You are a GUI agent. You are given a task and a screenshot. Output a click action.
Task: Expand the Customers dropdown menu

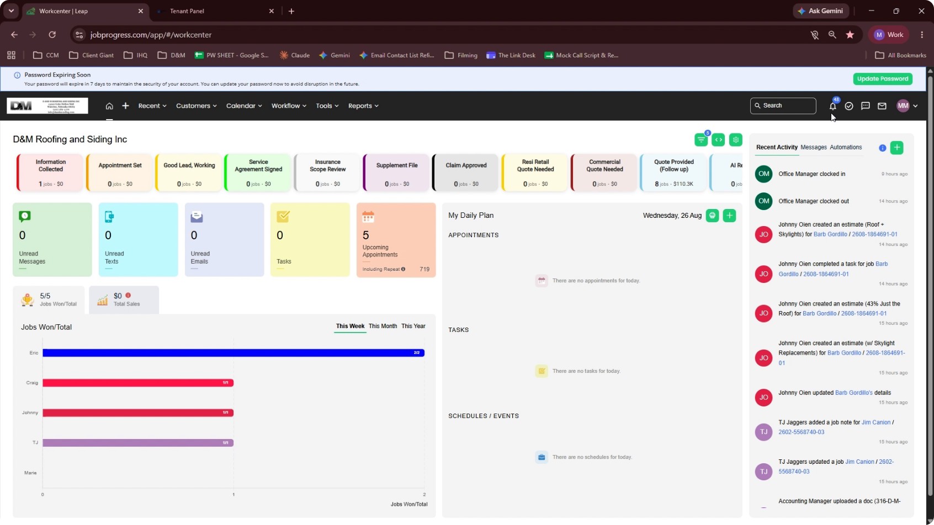coord(196,106)
